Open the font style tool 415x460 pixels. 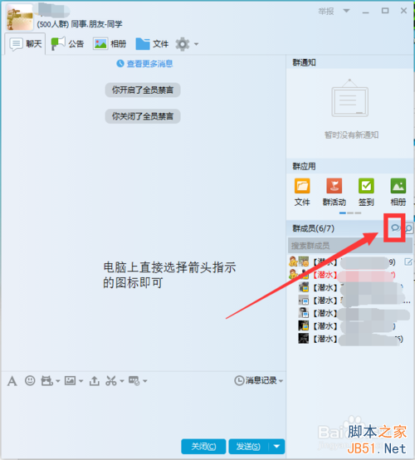(x=12, y=381)
